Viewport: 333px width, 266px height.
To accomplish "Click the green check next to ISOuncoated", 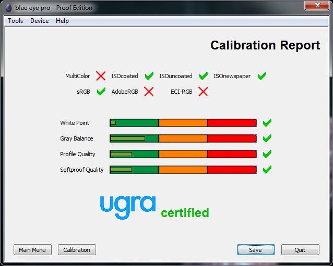I will coord(204,76).
